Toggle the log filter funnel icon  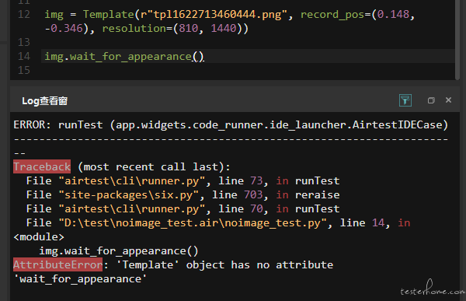pyautogui.click(x=405, y=100)
